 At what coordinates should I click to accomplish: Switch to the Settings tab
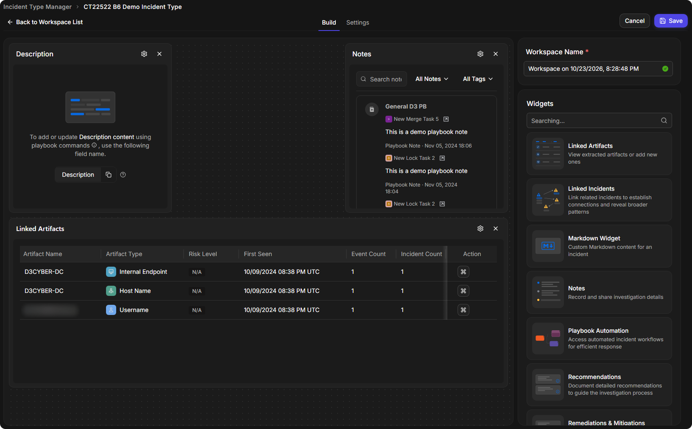(358, 22)
